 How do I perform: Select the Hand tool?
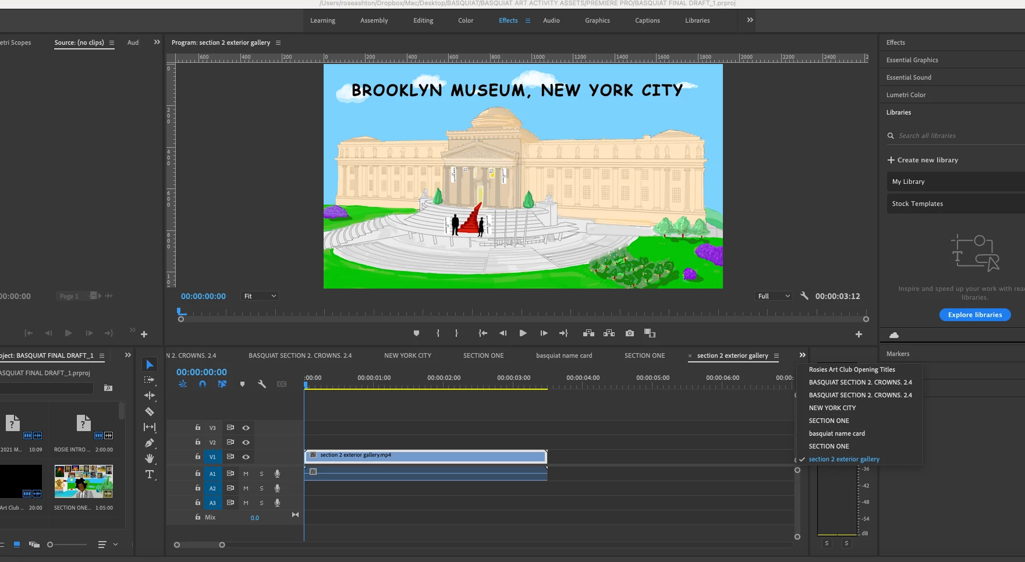(x=150, y=458)
